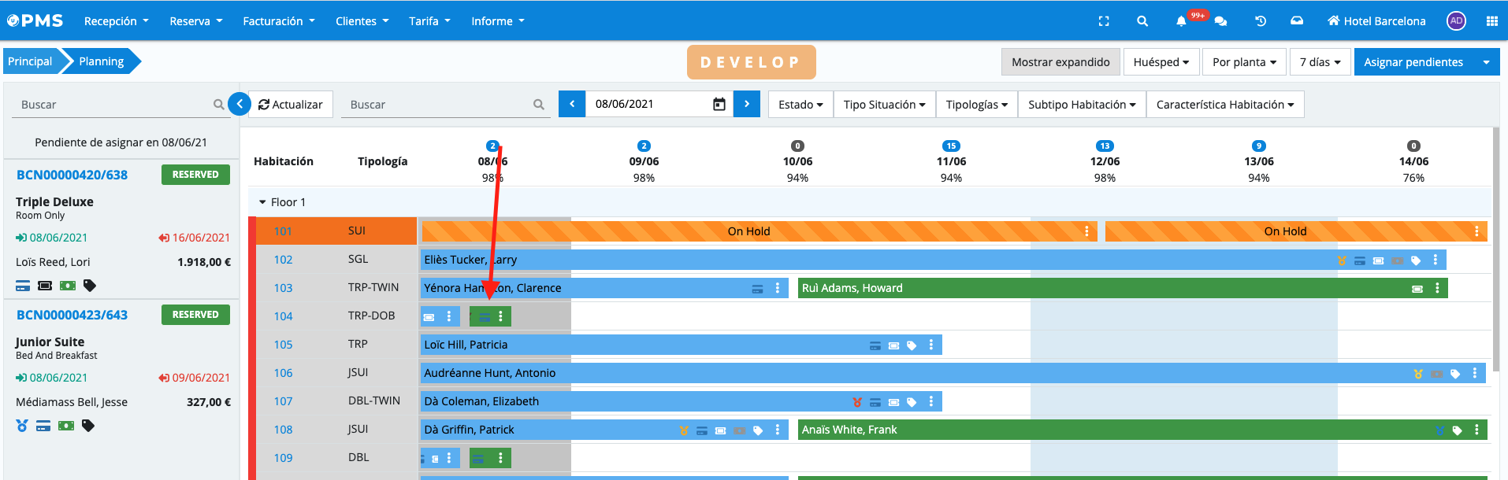1508x480 pixels.
Task: Open the Reserva menu
Action: pos(195,21)
